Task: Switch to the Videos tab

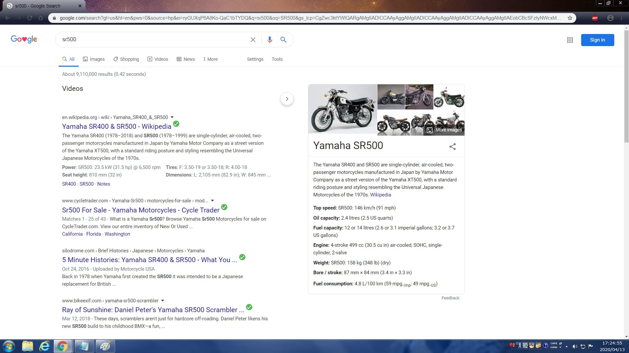Action: coord(158,59)
